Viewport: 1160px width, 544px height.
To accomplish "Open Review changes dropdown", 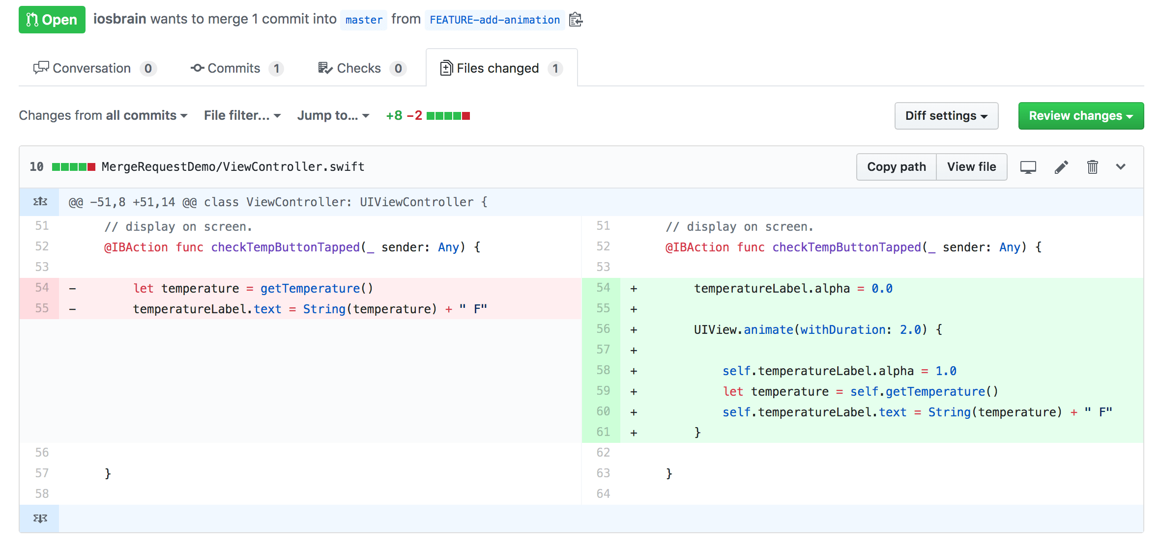I will [1080, 116].
